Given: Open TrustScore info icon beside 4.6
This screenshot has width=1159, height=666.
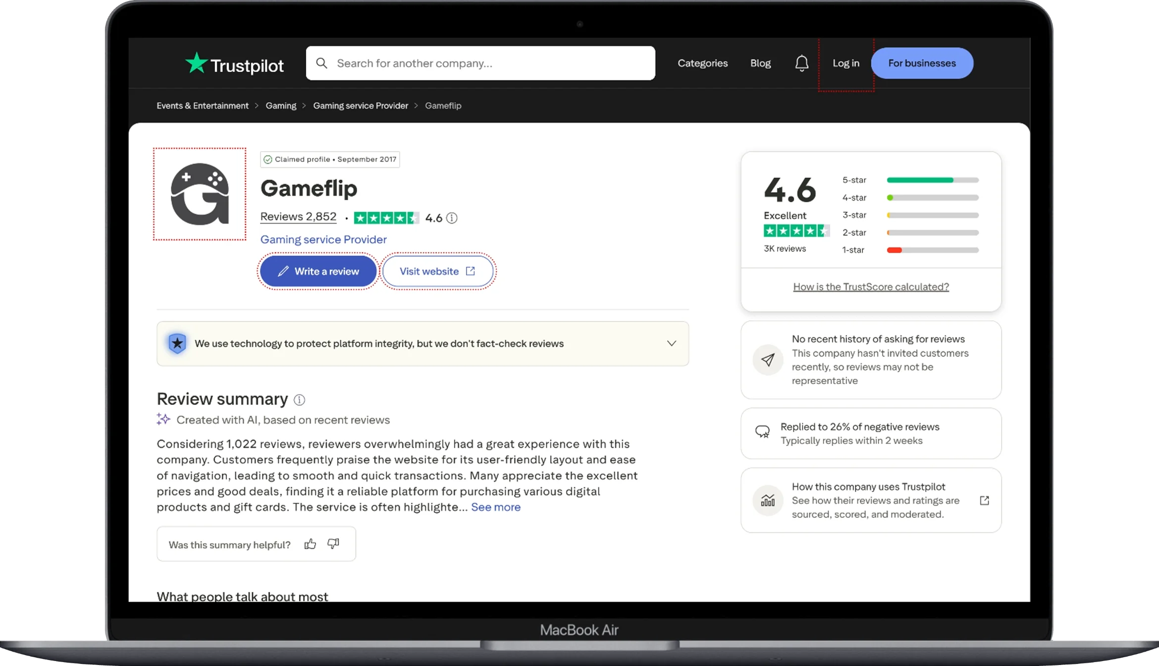Looking at the screenshot, I should tap(452, 218).
